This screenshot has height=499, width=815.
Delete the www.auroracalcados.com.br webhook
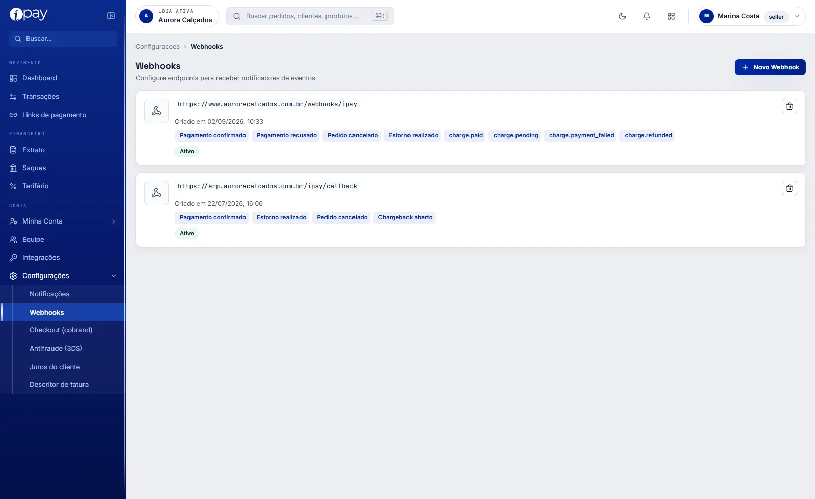[x=790, y=106]
